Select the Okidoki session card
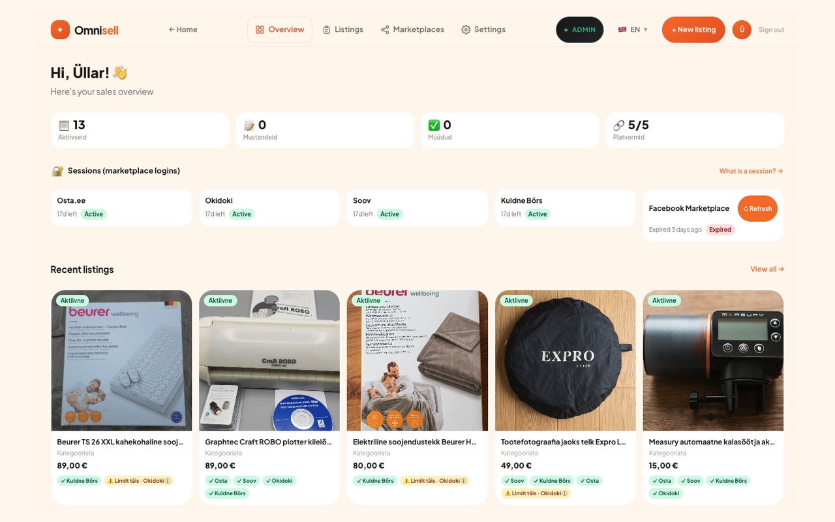The image size is (835, 522). pyautogui.click(x=269, y=207)
